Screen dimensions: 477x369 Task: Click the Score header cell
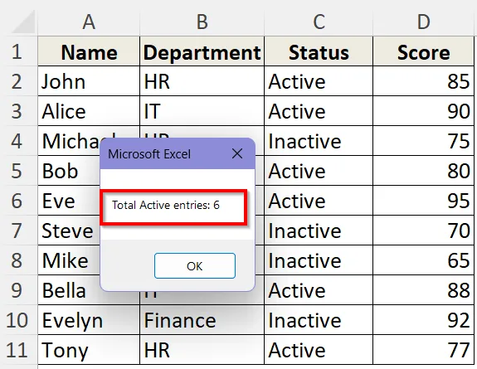point(423,51)
